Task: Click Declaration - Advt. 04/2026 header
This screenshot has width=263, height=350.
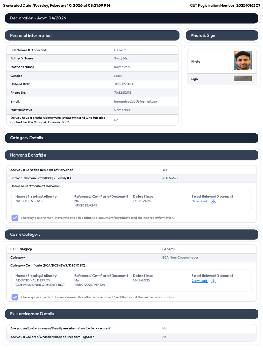Action: (131, 18)
